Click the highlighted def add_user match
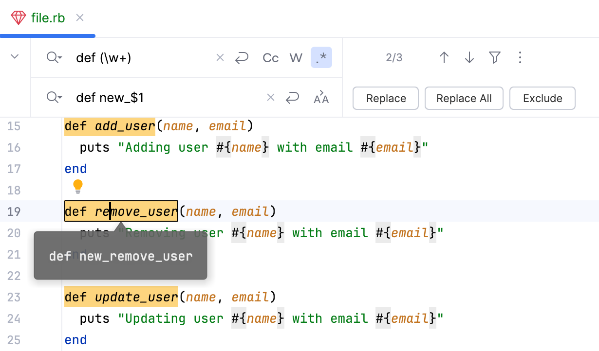This screenshot has height=351, width=599. [110, 126]
